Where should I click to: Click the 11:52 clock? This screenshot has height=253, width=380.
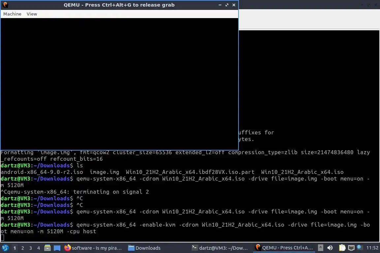[372, 248]
